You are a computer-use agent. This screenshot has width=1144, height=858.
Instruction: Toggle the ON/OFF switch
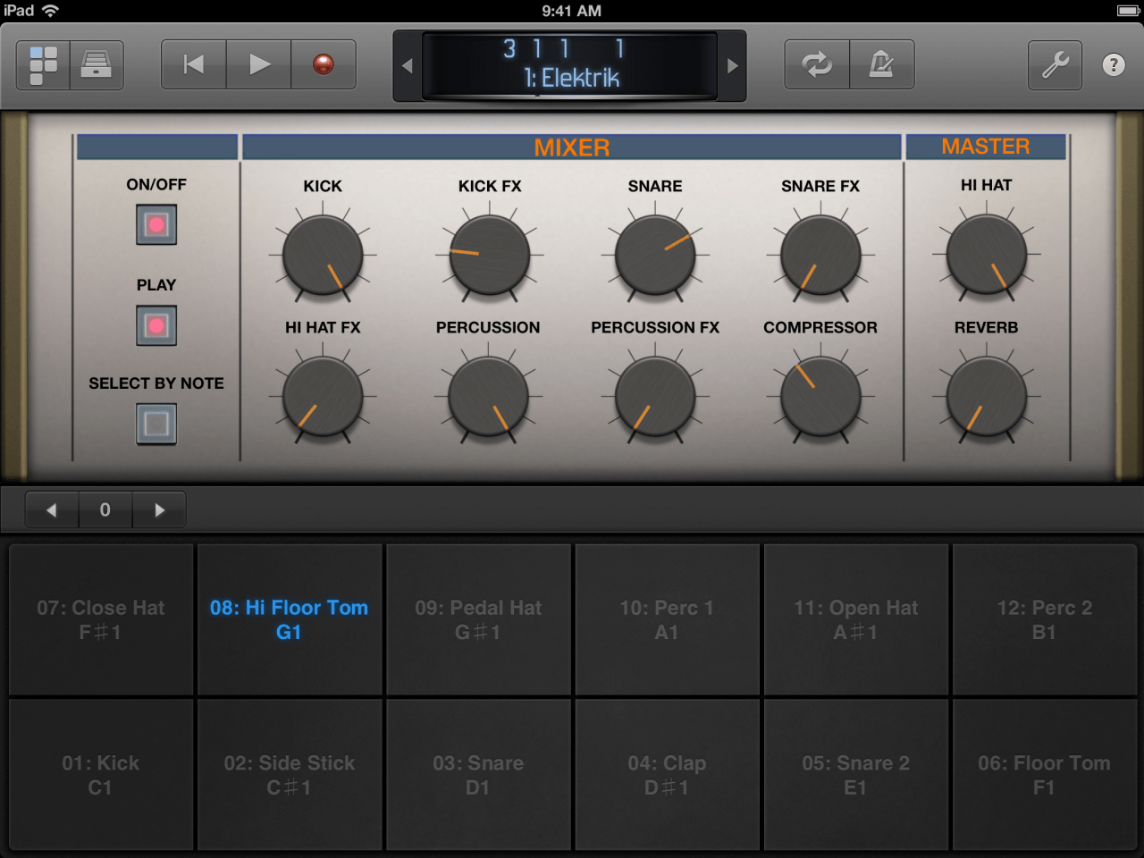point(156,224)
